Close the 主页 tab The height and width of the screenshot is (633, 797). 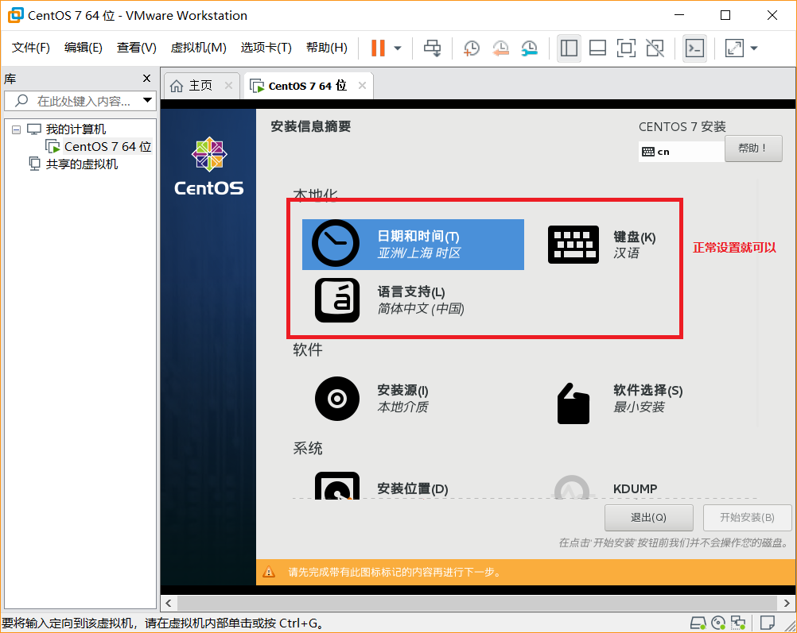click(x=229, y=85)
